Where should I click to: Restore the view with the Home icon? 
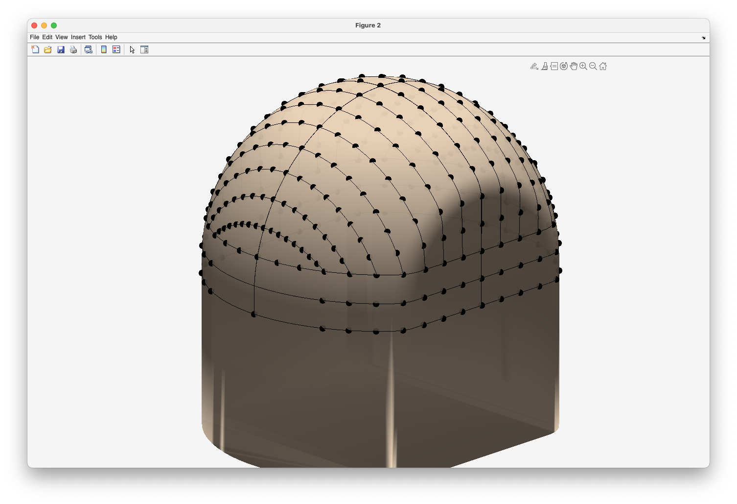pos(603,66)
